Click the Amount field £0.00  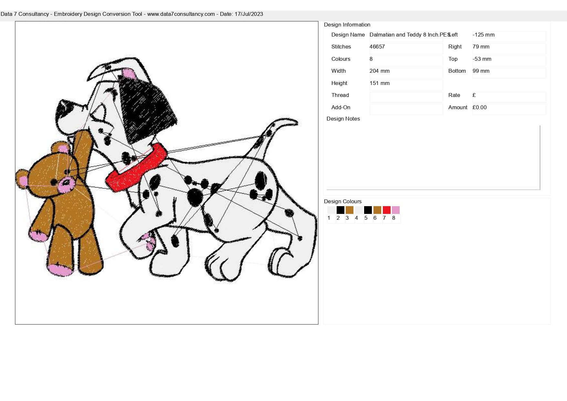click(x=509, y=109)
